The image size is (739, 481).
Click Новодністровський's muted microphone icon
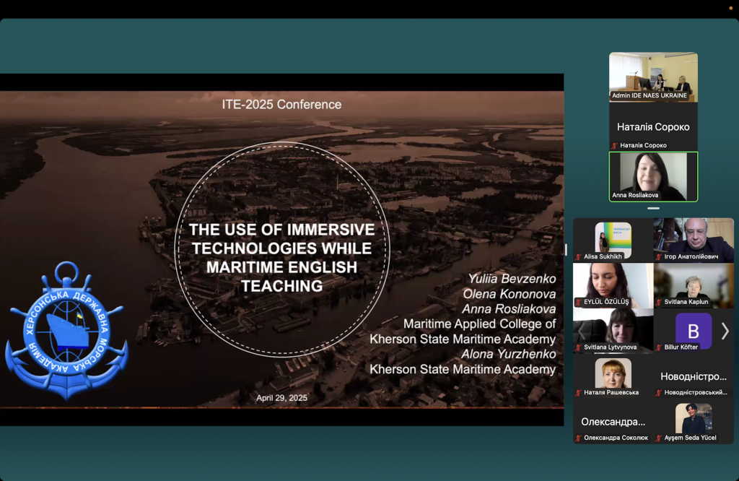pos(659,393)
